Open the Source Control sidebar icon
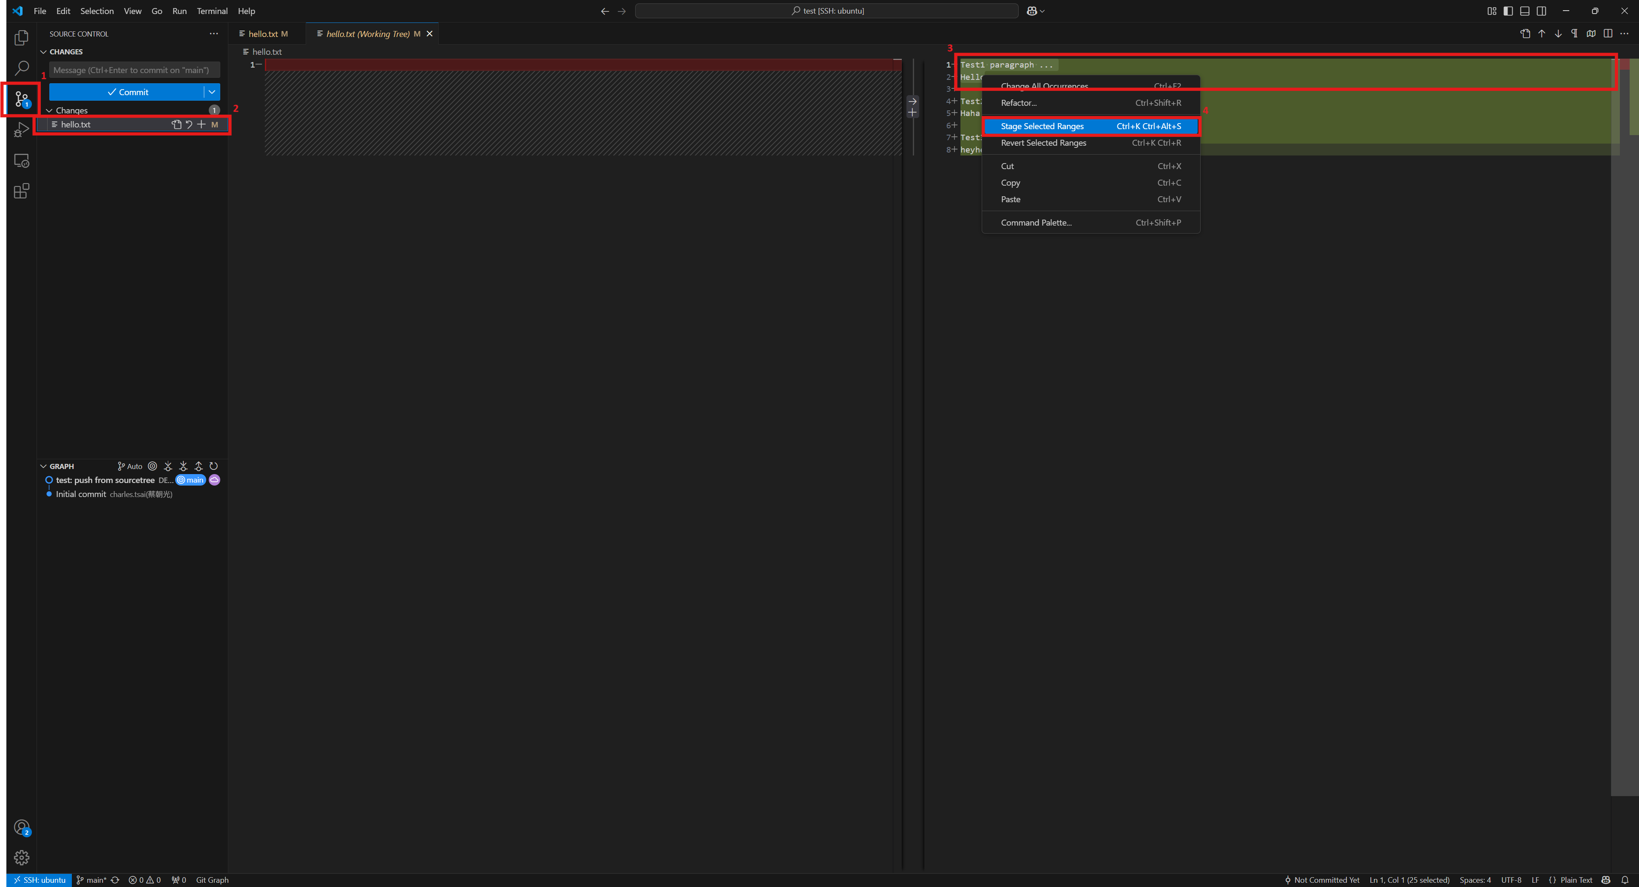The width and height of the screenshot is (1639, 887). click(x=22, y=99)
